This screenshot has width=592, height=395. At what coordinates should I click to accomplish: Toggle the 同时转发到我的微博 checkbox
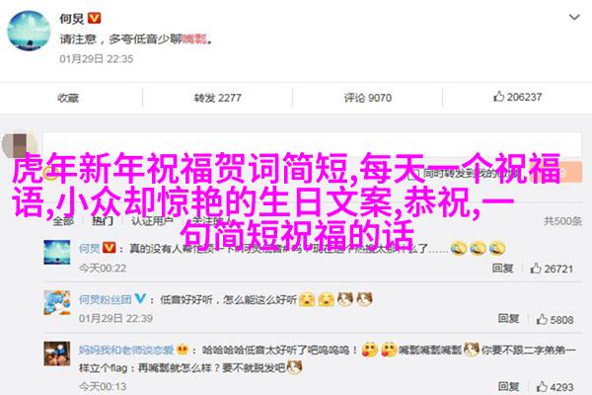point(413,174)
